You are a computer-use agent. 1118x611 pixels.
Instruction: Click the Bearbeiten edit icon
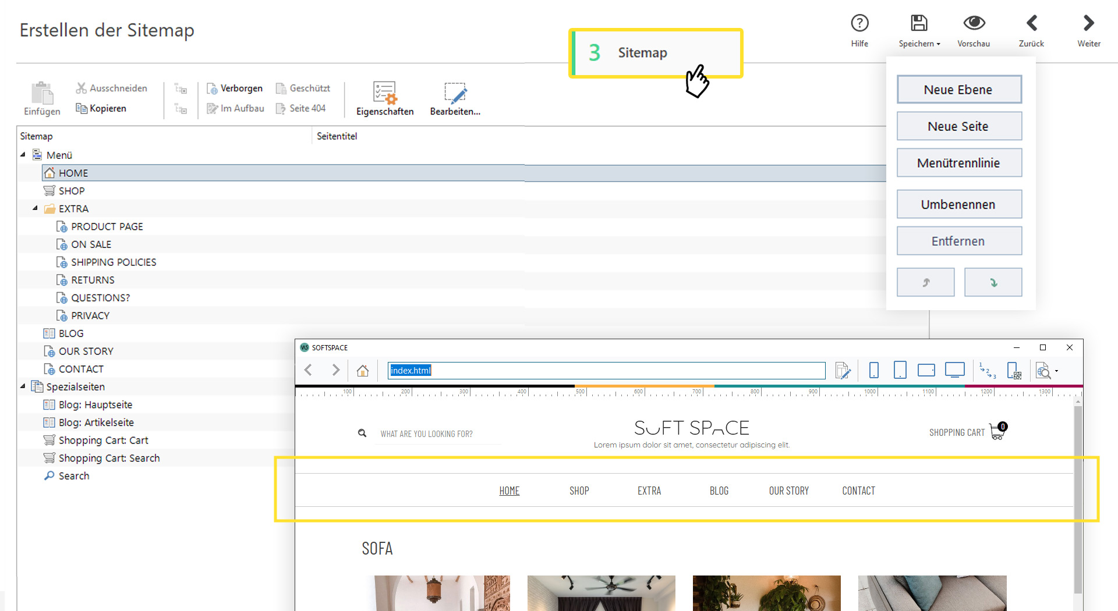click(x=455, y=93)
